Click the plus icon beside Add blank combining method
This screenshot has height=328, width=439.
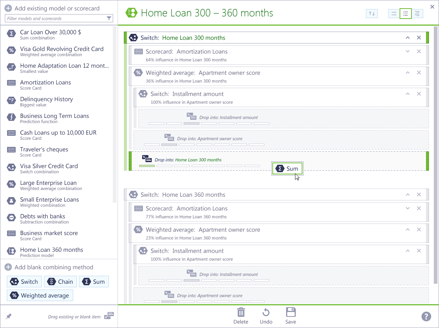coord(8,267)
